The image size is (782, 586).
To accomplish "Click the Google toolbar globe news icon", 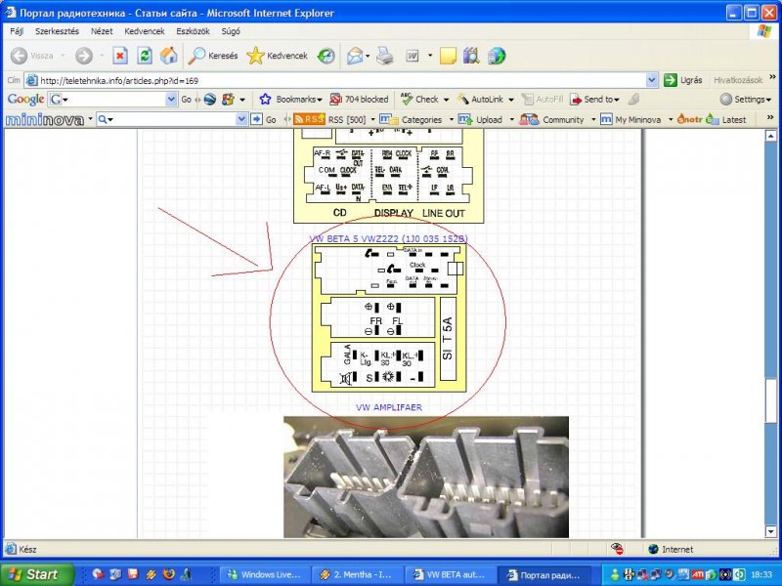I will [210, 100].
